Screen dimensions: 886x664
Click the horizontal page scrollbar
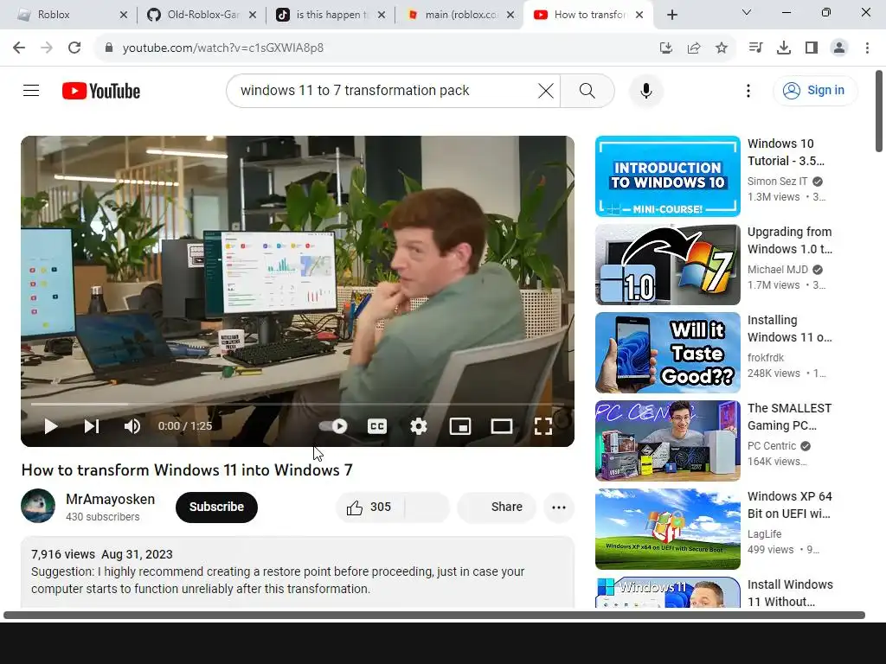434,615
